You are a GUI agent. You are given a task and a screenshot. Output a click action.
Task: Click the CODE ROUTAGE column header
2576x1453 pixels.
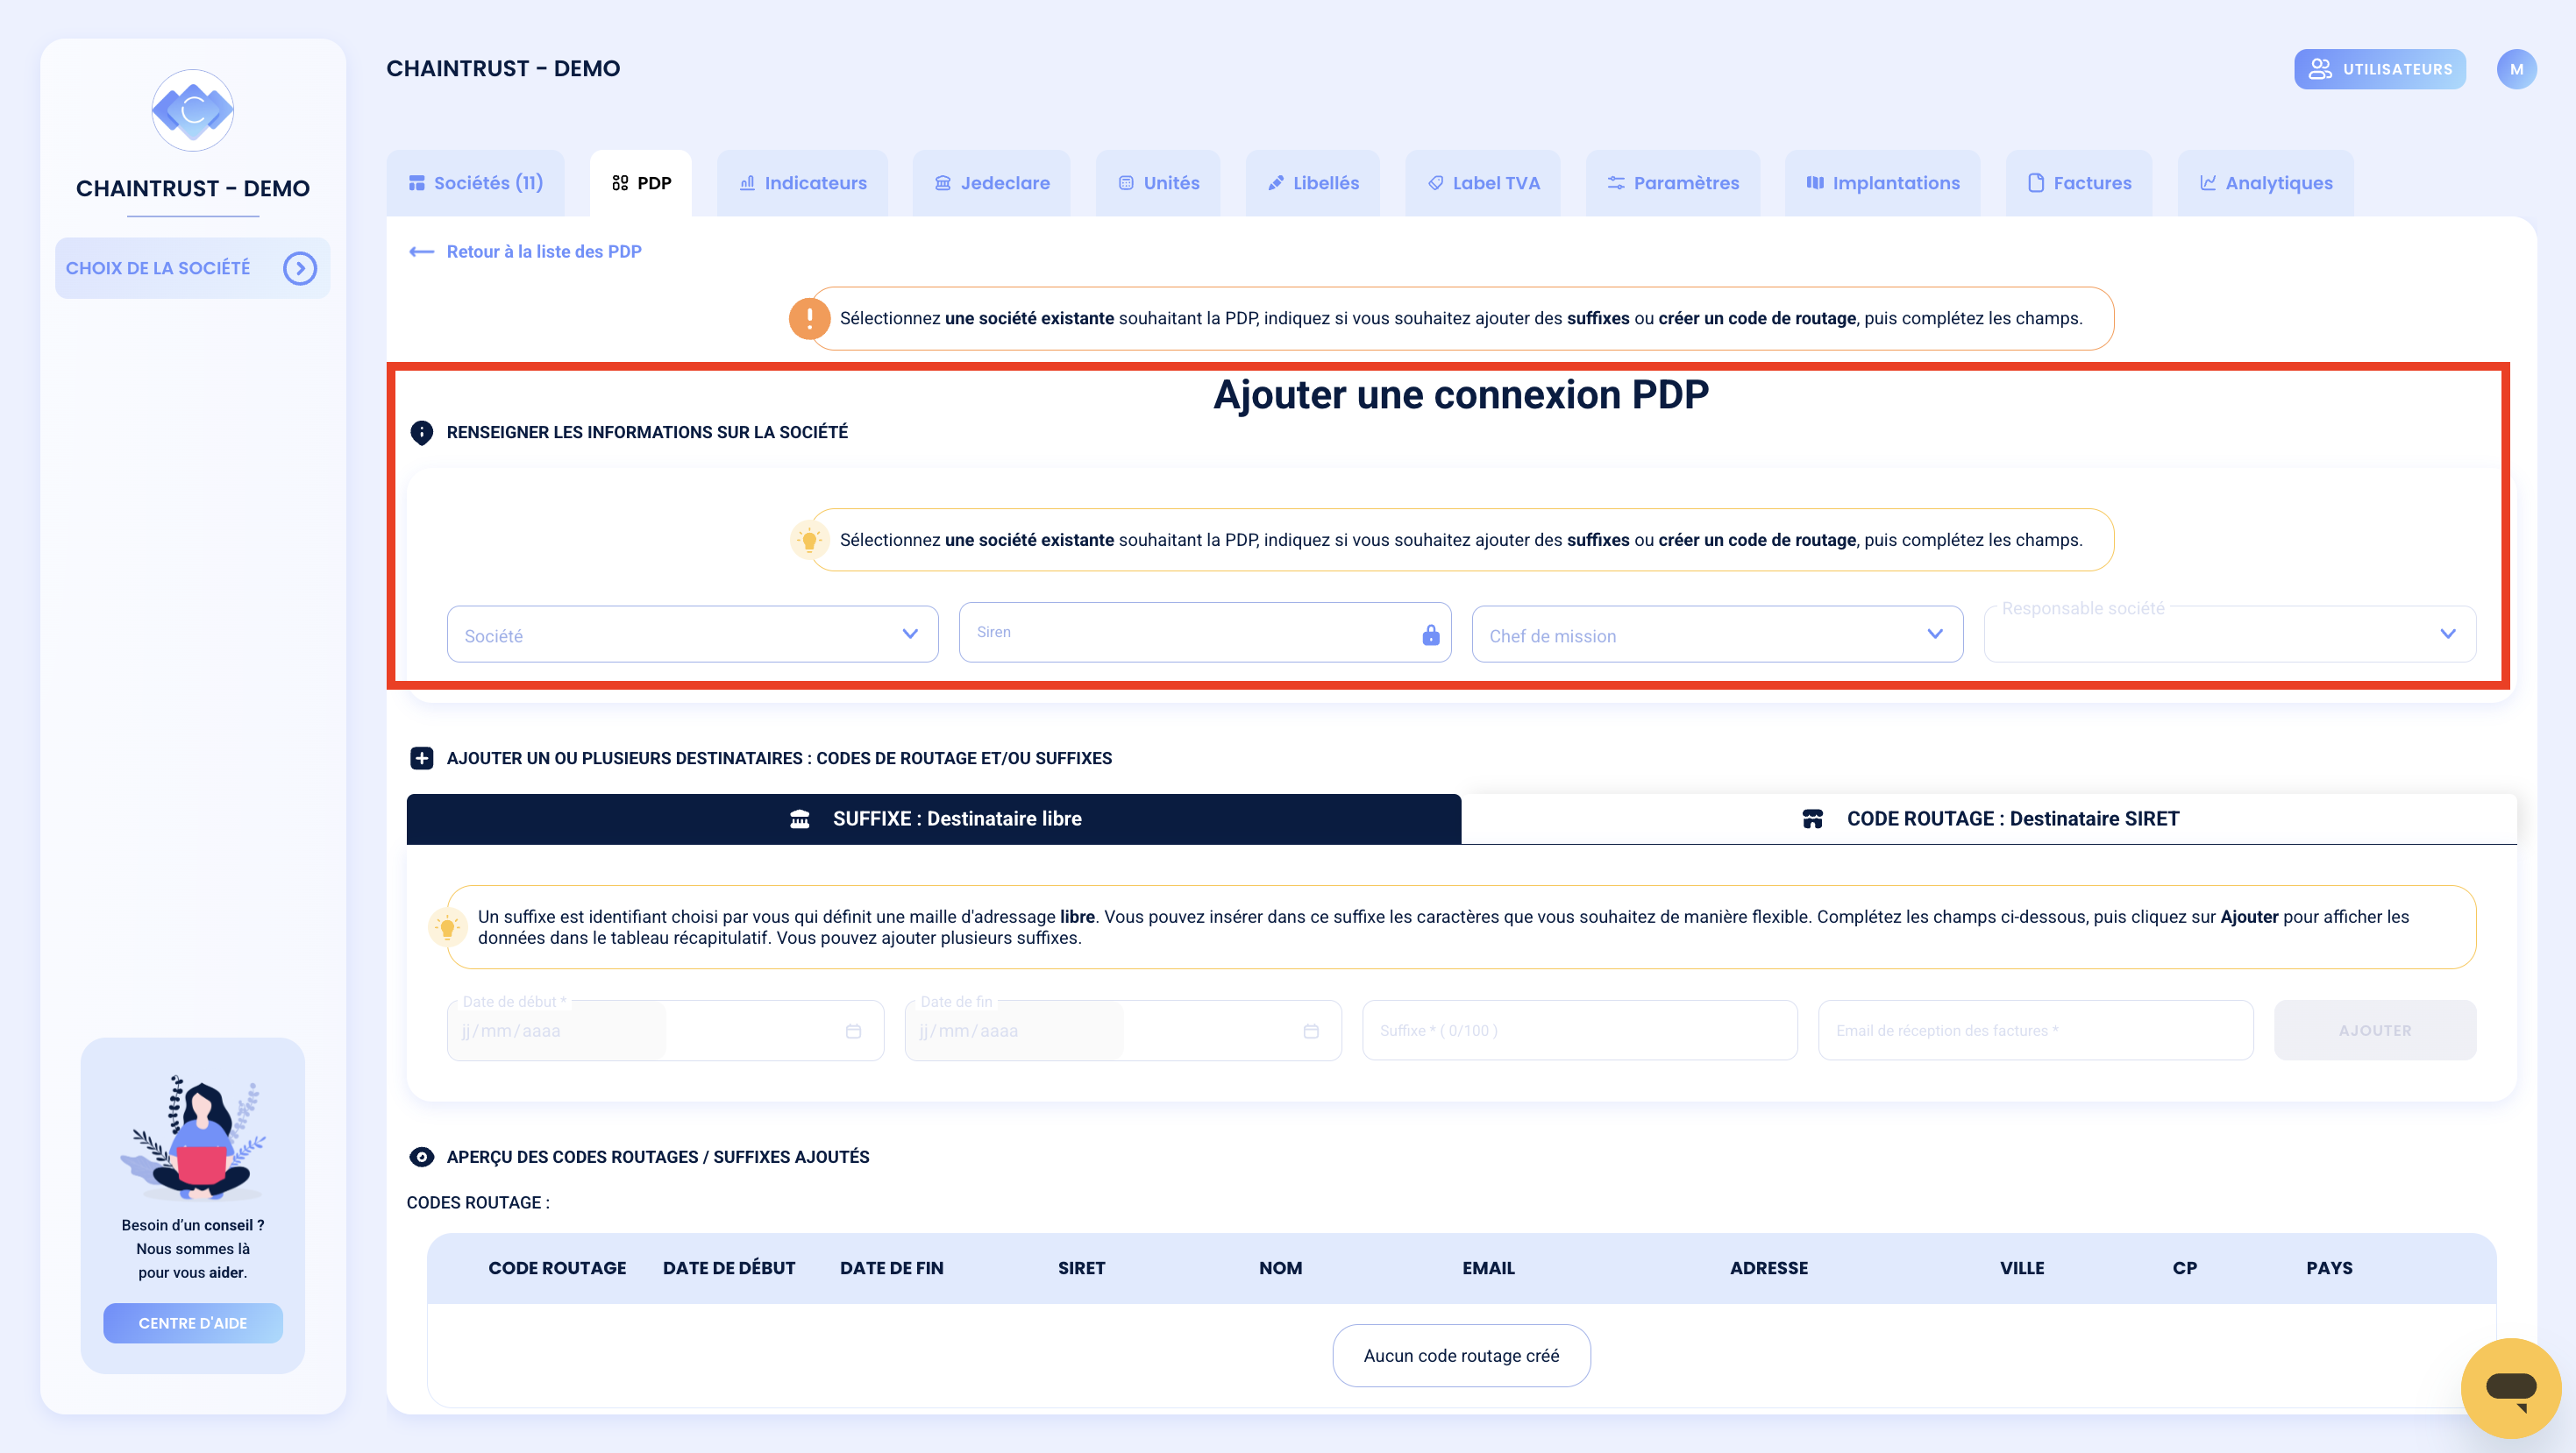point(557,1268)
